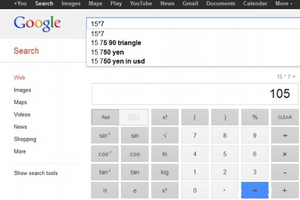
Task: Click the inverse tangent key
Action: pyautogui.click(x=105, y=172)
